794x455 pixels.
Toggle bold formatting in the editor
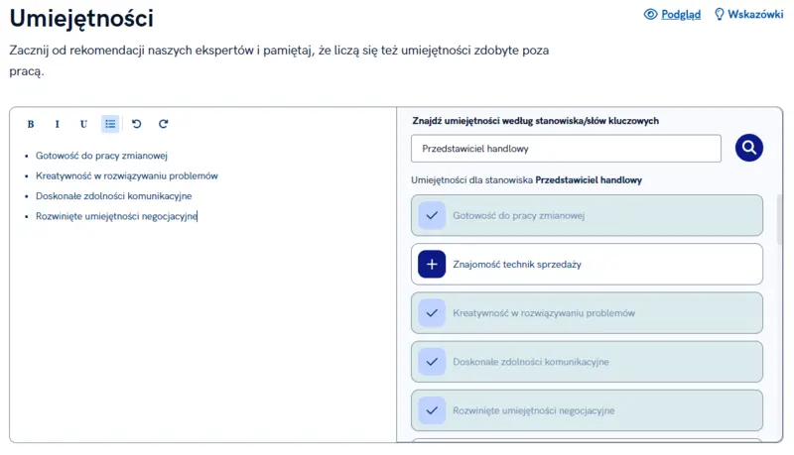tap(31, 124)
